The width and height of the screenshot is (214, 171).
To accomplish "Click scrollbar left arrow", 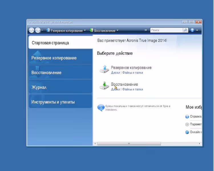I will [95, 144].
